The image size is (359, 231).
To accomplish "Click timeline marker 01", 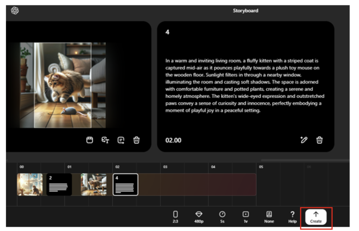I will coord(69,167).
